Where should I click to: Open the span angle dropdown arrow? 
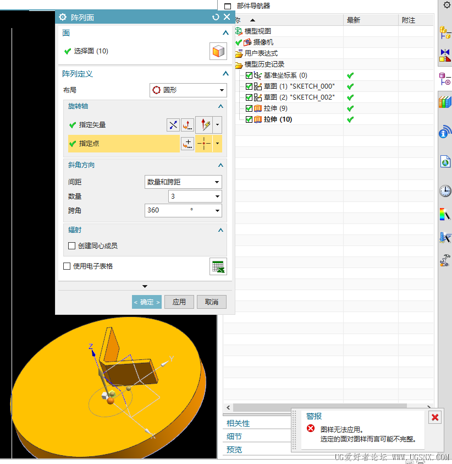(217, 211)
